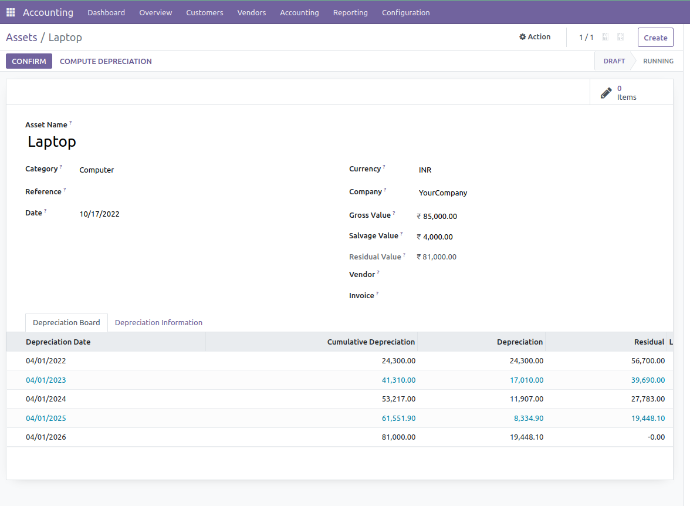Go to previous record in pager
This screenshot has height=506, width=690.
click(605, 37)
